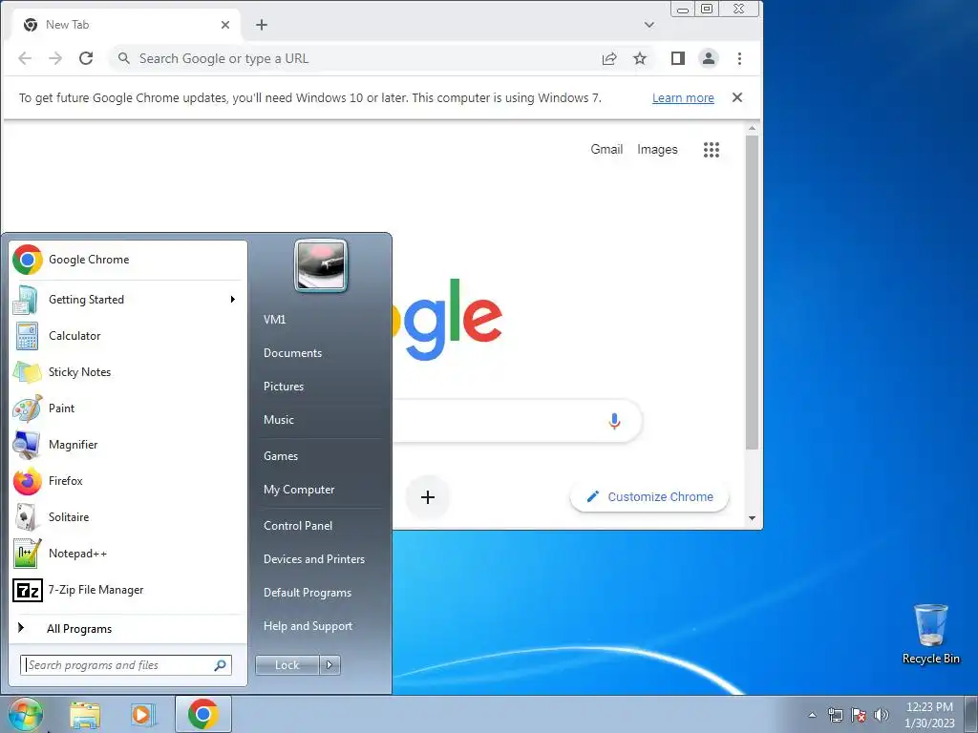Image resolution: width=978 pixels, height=733 pixels.
Task: Open Control Panel from Start menu
Action: (x=298, y=526)
